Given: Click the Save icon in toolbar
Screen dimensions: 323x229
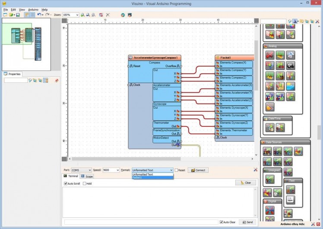Looking at the screenshot, I should tap(18, 15).
